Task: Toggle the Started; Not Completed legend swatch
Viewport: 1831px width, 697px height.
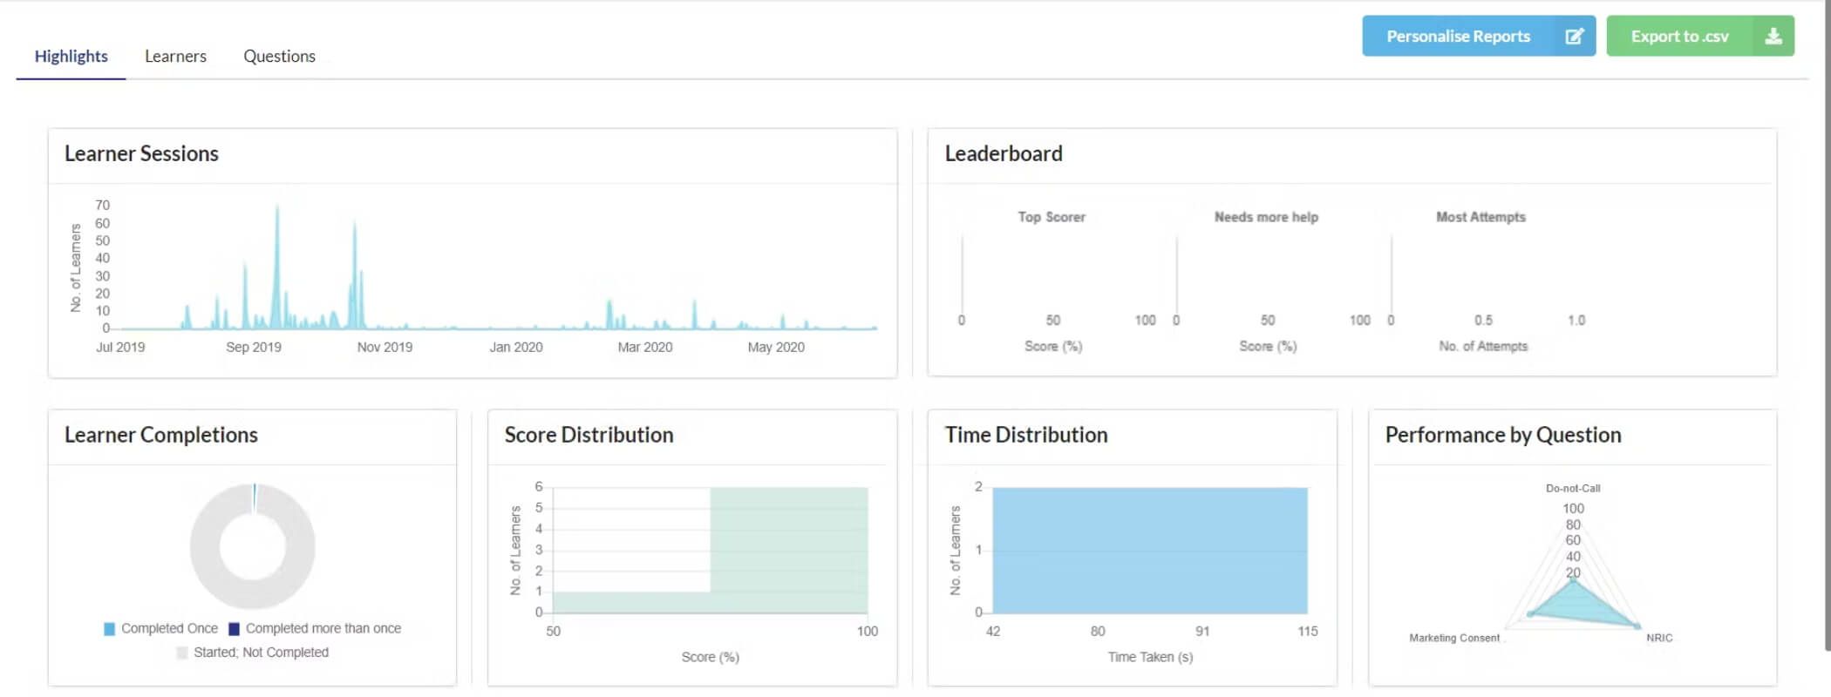Action: tap(182, 653)
